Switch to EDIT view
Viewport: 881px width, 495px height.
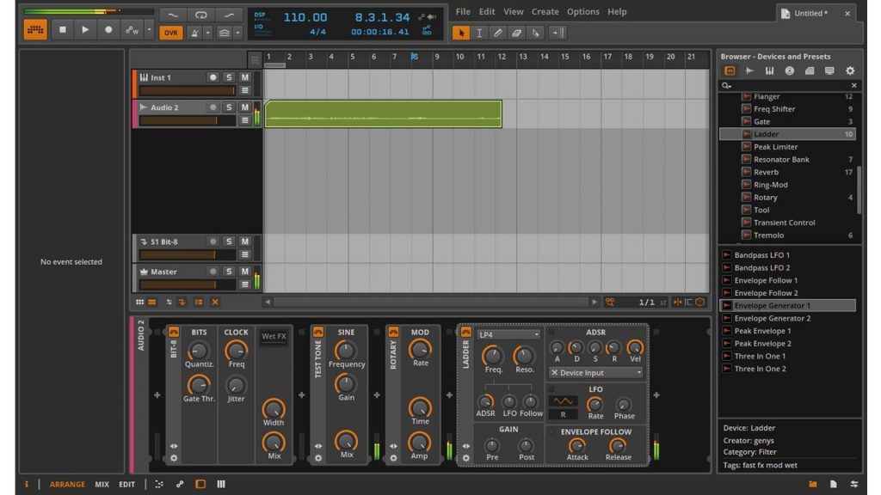coord(126,484)
